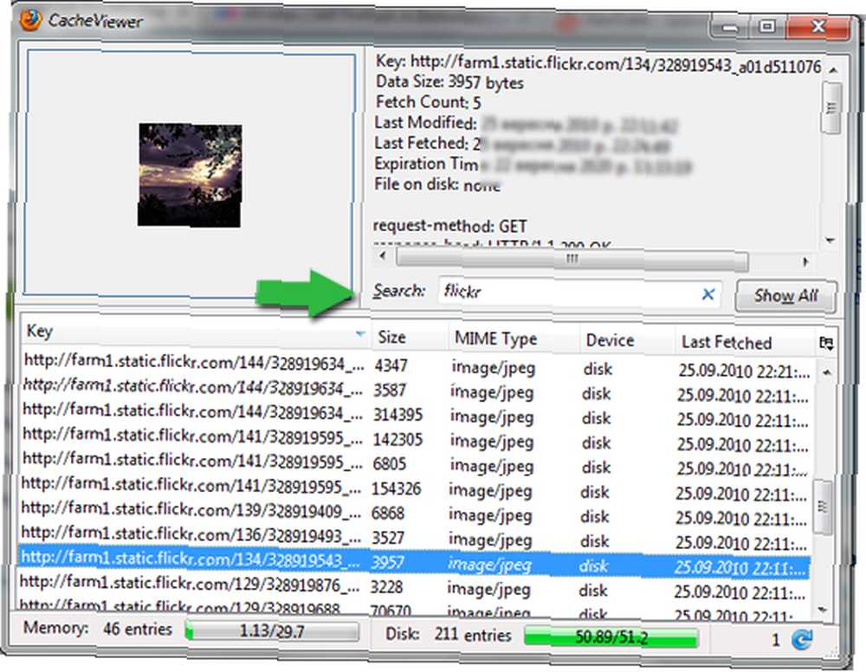Click the down arrow of the details pane scrollbar
The height and width of the screenshot is (672, 866).
tap(830, 240)
